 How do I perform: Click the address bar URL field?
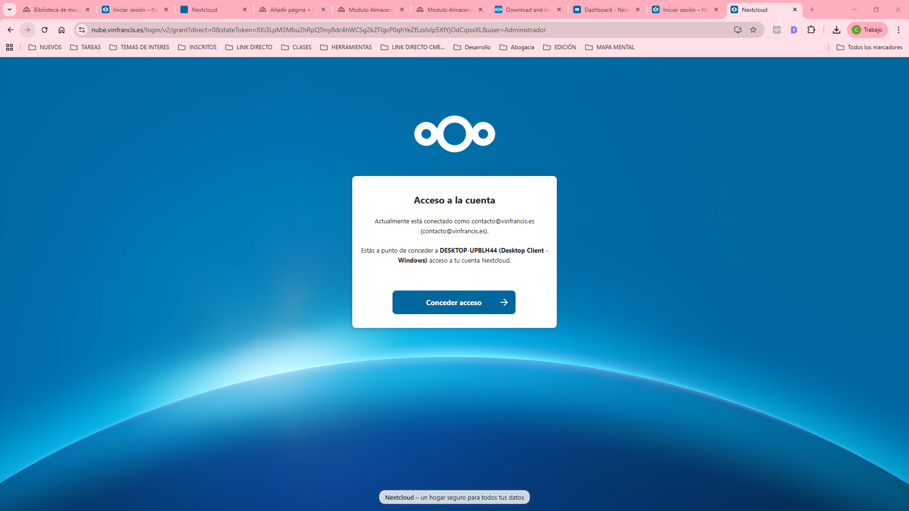point(318,30)
